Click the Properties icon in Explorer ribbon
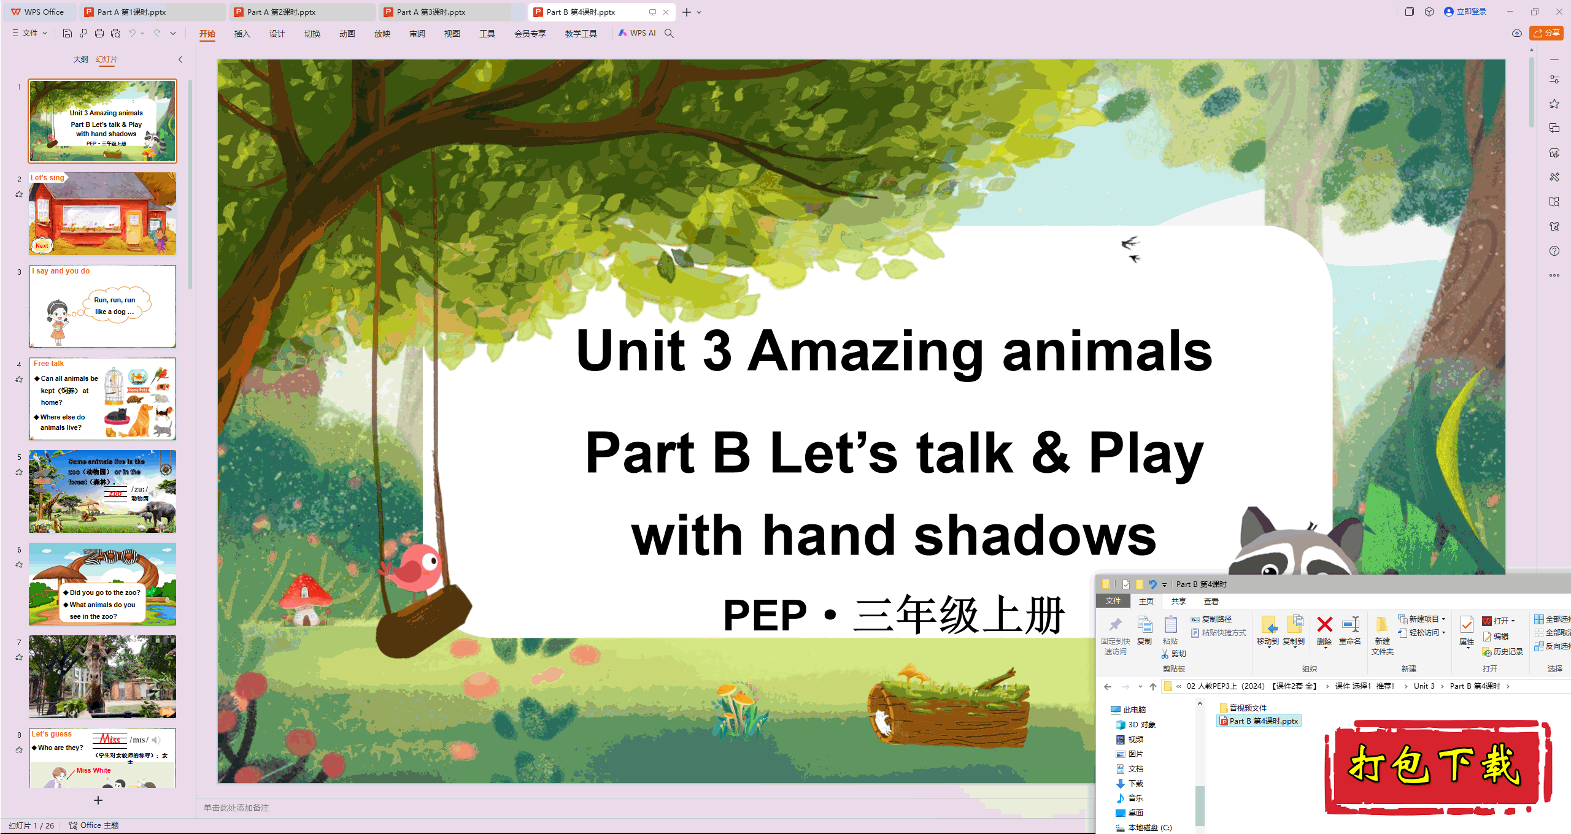This screenshot has height=834, width=1571. point(1467,625)
